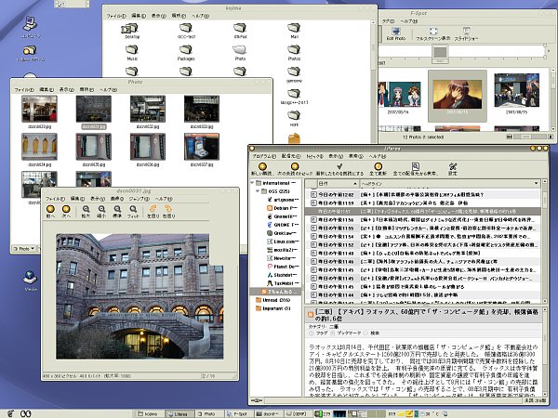Switch to F-Spot in the taskbar
This screenshot has width=558, height=418.
[x=239, y=413]
